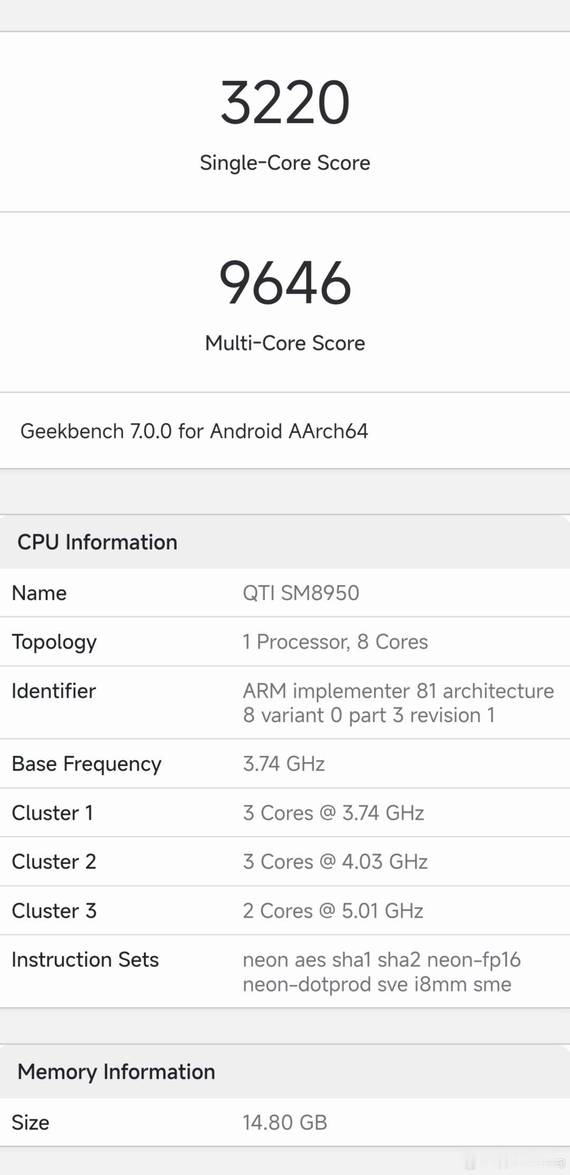Select the Name row label
Screen dimensions: 570x1175
(39, 593)
